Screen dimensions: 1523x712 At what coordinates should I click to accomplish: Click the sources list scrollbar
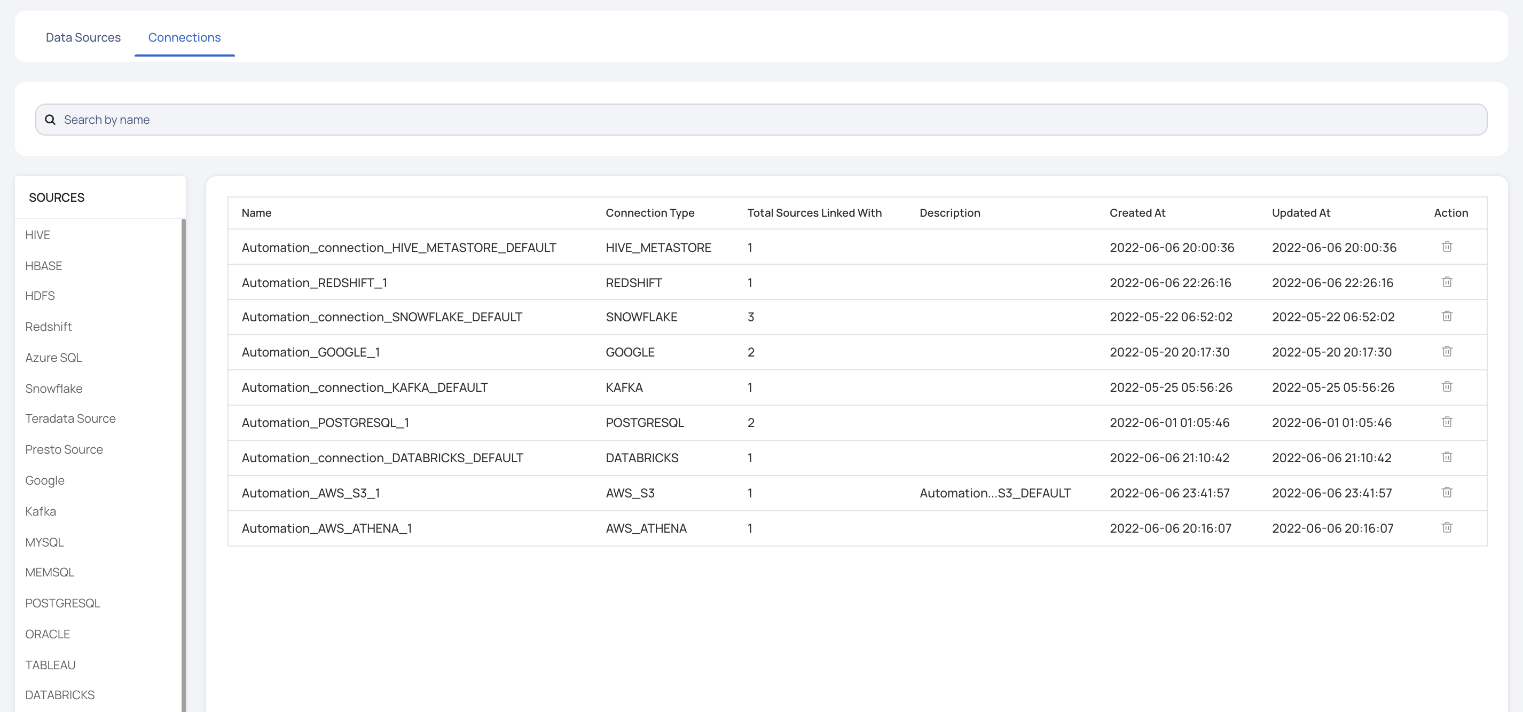point(183,461)
